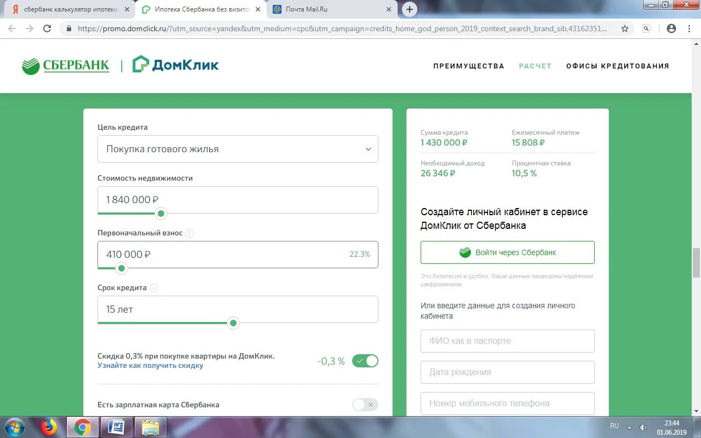Click the browser address bar URL
Viewport: 701px width, 438px height.
tap(342, 28)
